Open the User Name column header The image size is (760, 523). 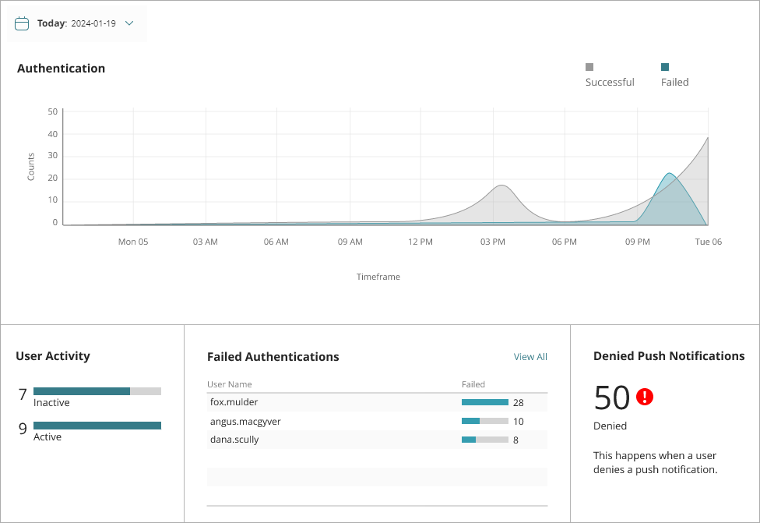click(x=227, y=384)
